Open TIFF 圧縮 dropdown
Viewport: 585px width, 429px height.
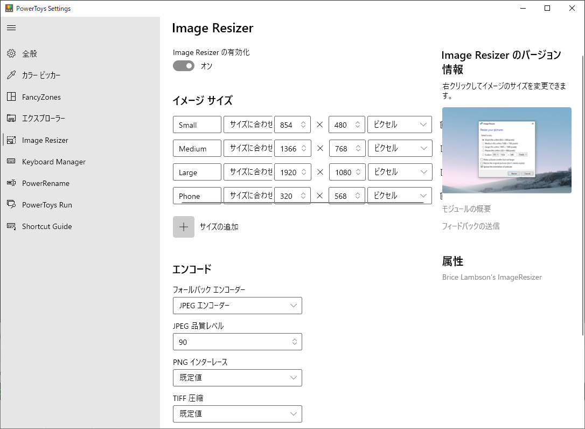[237, 414]
